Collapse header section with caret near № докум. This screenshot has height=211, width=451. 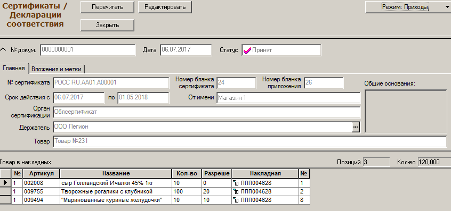pos(3,49)
